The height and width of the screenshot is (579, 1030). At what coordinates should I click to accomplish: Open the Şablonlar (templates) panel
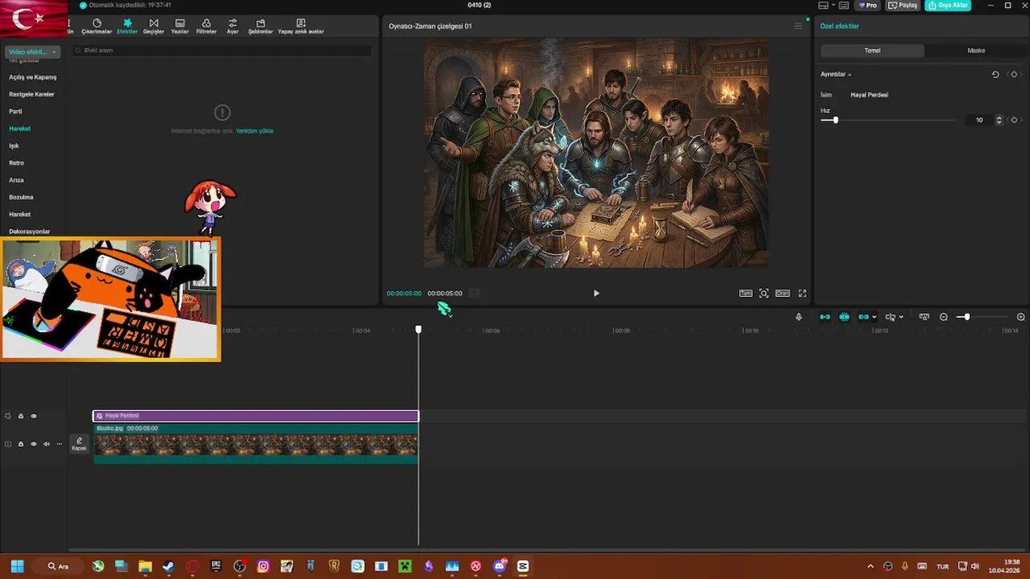(x=261, y=27)
